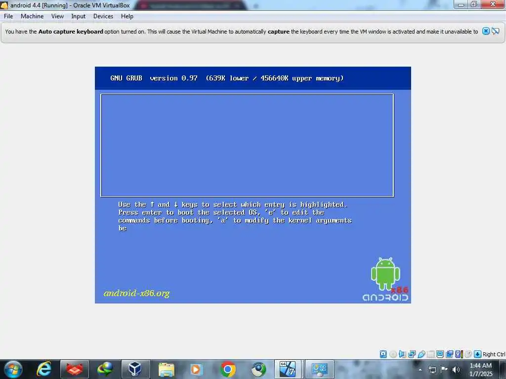Launch Internet Explorer from taskbar

[44, 369]
